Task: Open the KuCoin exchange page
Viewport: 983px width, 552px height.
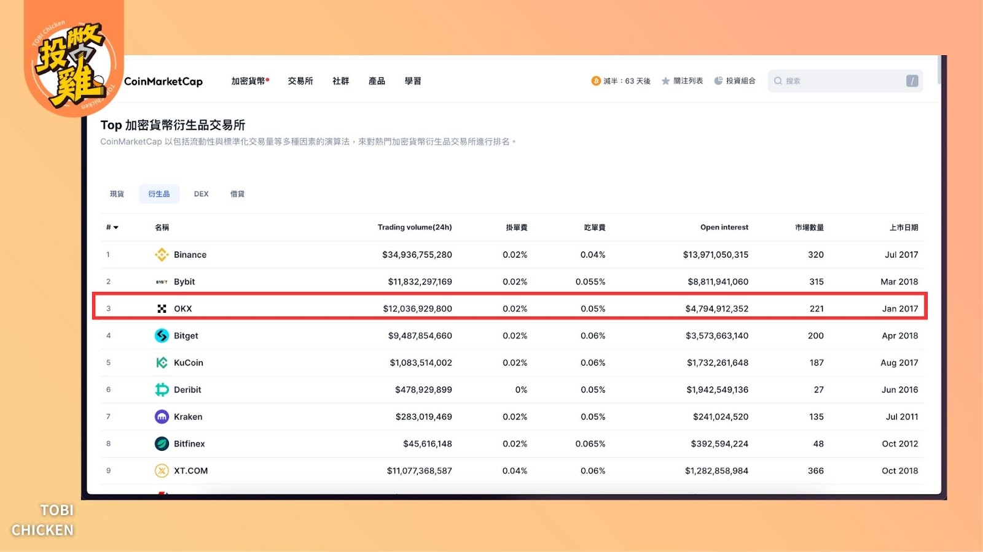Action: 189,362
